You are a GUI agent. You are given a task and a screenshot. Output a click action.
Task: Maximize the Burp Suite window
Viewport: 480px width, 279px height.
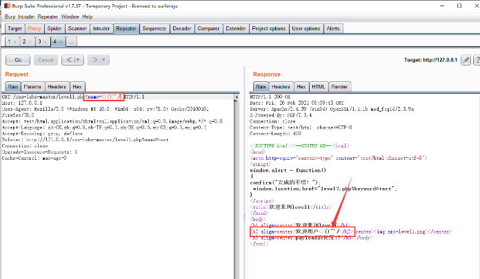tap(459, 6)
